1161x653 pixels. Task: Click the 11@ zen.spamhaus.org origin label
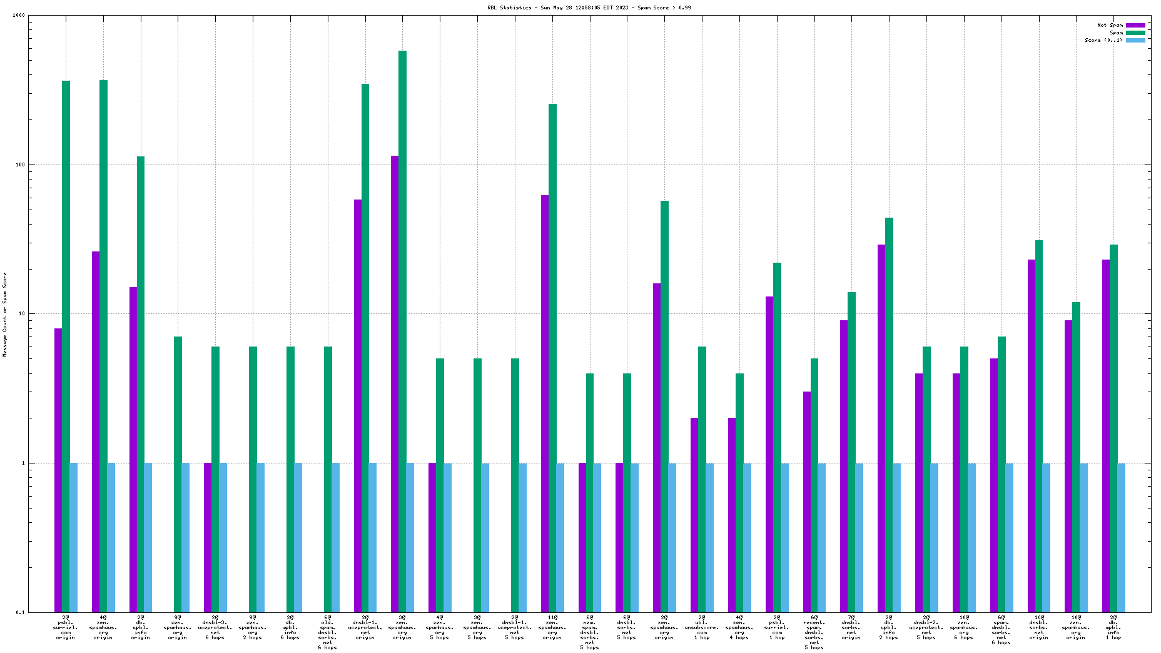point(552,627)
